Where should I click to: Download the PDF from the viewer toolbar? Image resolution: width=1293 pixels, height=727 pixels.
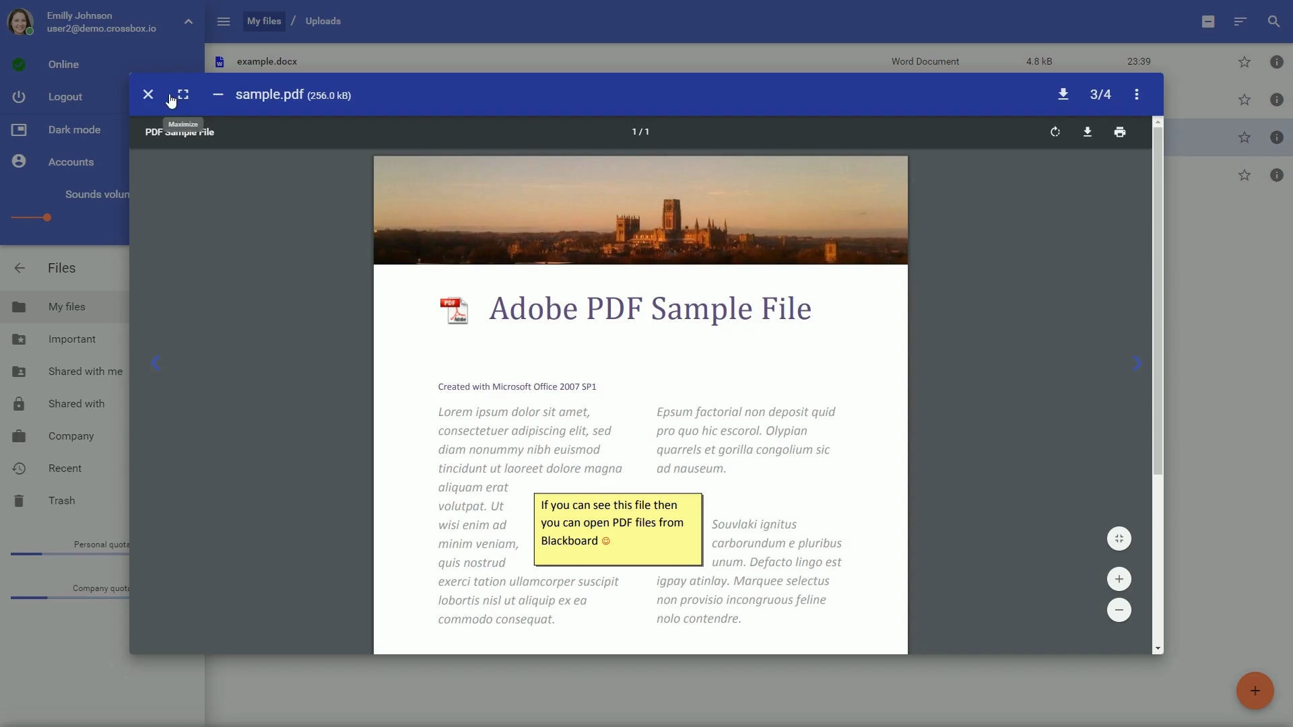click(1087, 132)
